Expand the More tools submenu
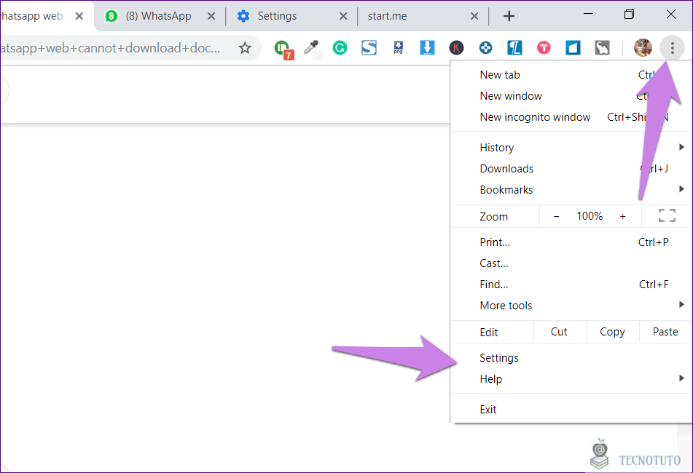 572,306
